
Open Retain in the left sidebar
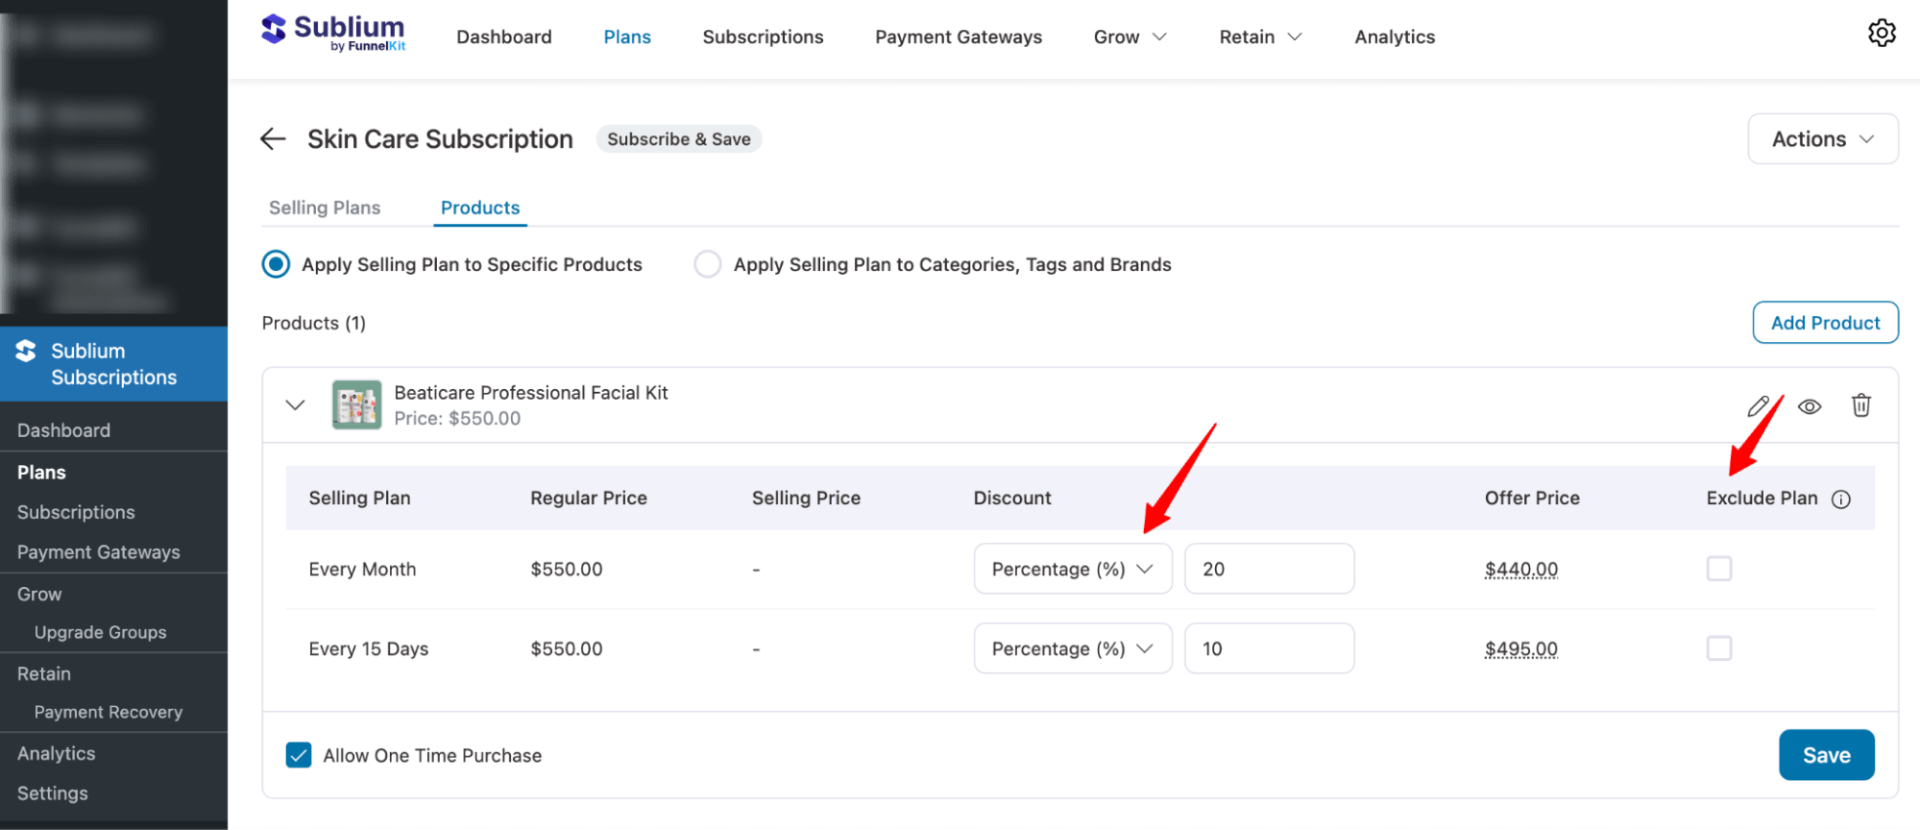click(x=44, y=674)
